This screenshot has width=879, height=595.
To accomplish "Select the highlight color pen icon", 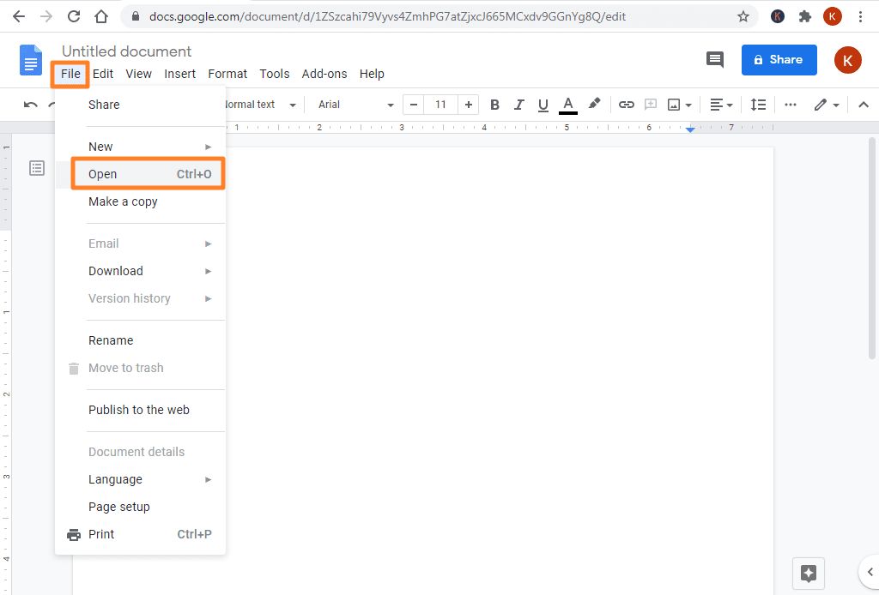I will 594,104.
